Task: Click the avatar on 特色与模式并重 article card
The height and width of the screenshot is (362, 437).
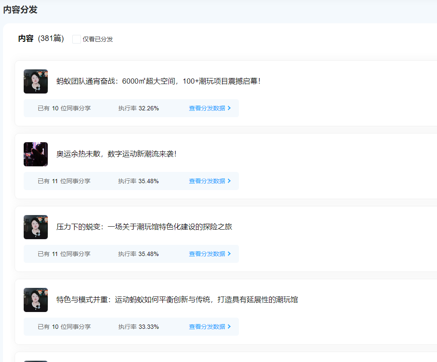Action: 36,300
